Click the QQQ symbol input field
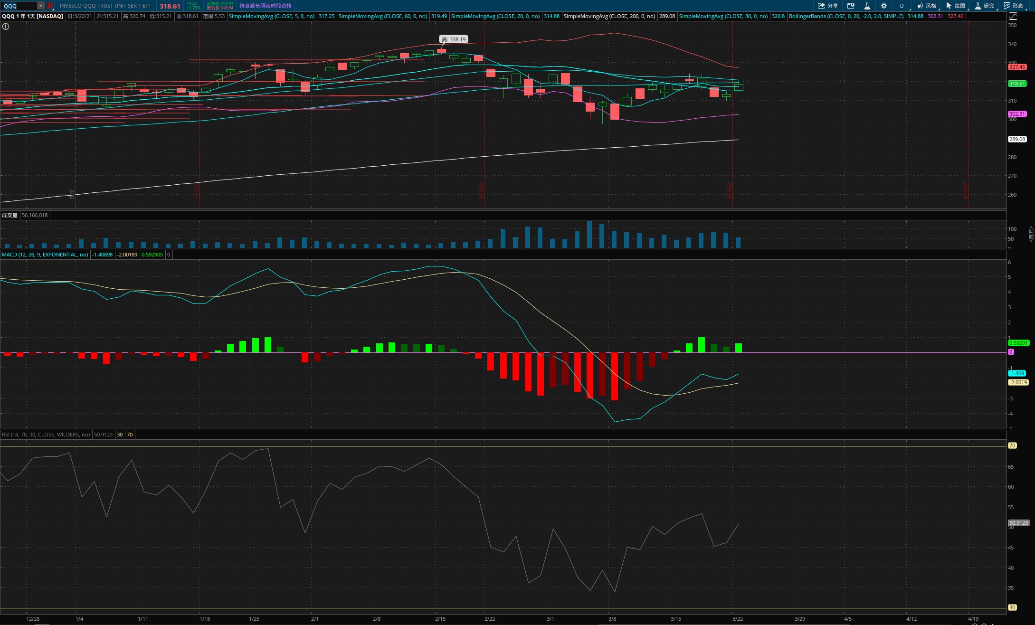Screen dimensions: 1035x625 coord(19,6)
